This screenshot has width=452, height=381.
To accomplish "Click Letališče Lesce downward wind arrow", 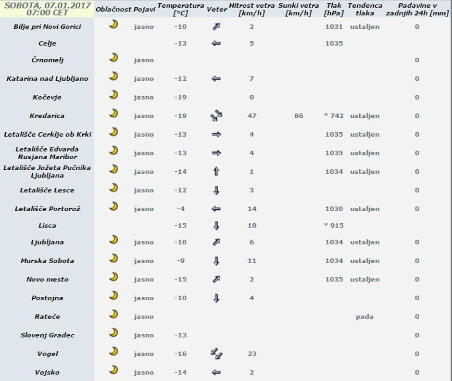I will 216,190.
